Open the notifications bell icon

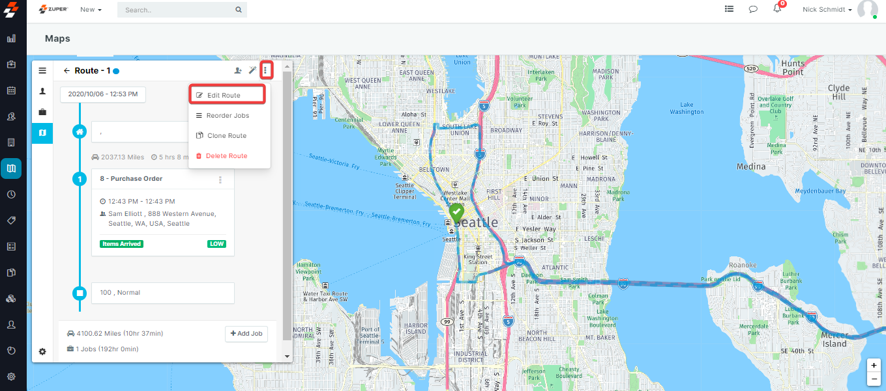click(776, 9)
